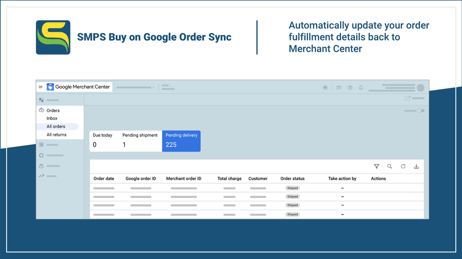
Task: Open the overview dashboard icon in sidebar
Action: pyautogui.click(x=41, y=100)
